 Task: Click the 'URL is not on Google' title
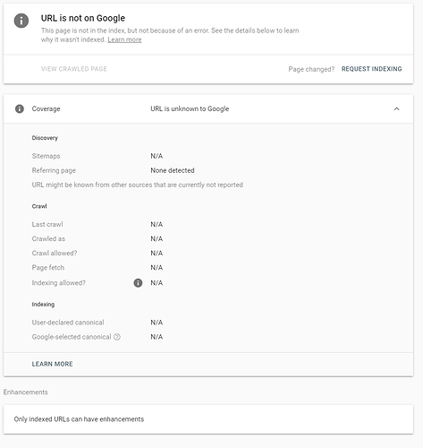pyautogui.click(x=83, y=18)
